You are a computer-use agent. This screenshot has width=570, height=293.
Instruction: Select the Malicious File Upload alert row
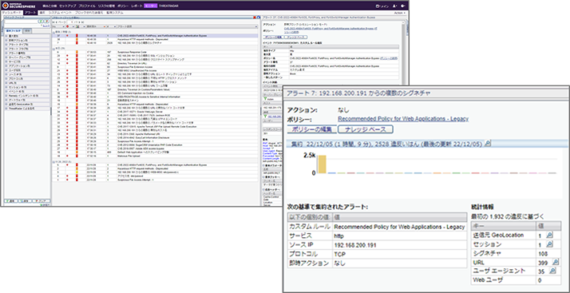click(155, 155)
